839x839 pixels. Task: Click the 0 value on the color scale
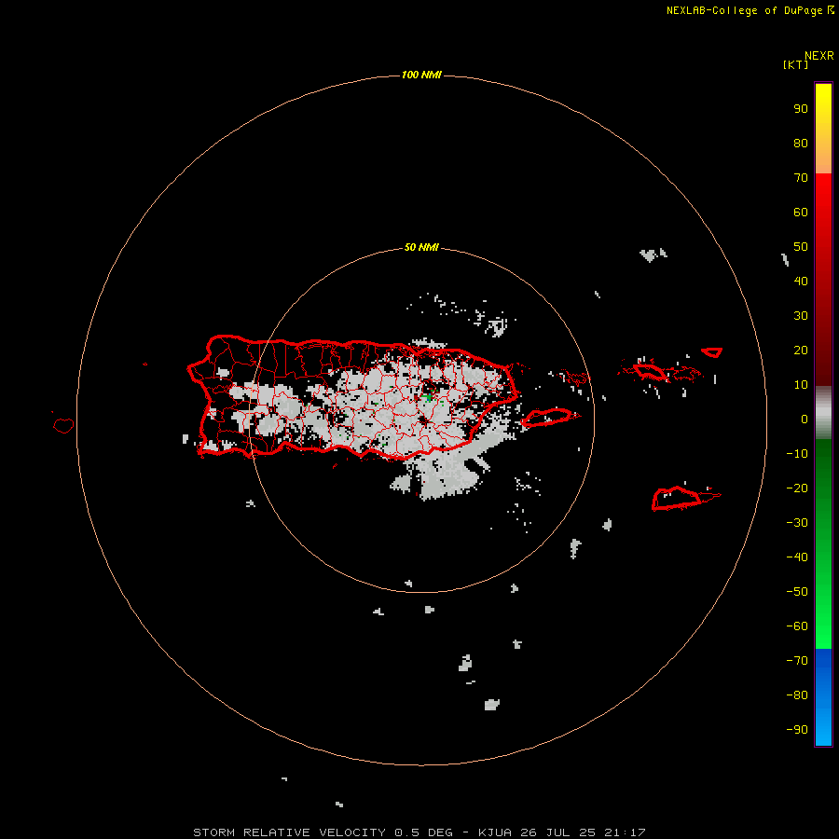(x=805, y=419)
